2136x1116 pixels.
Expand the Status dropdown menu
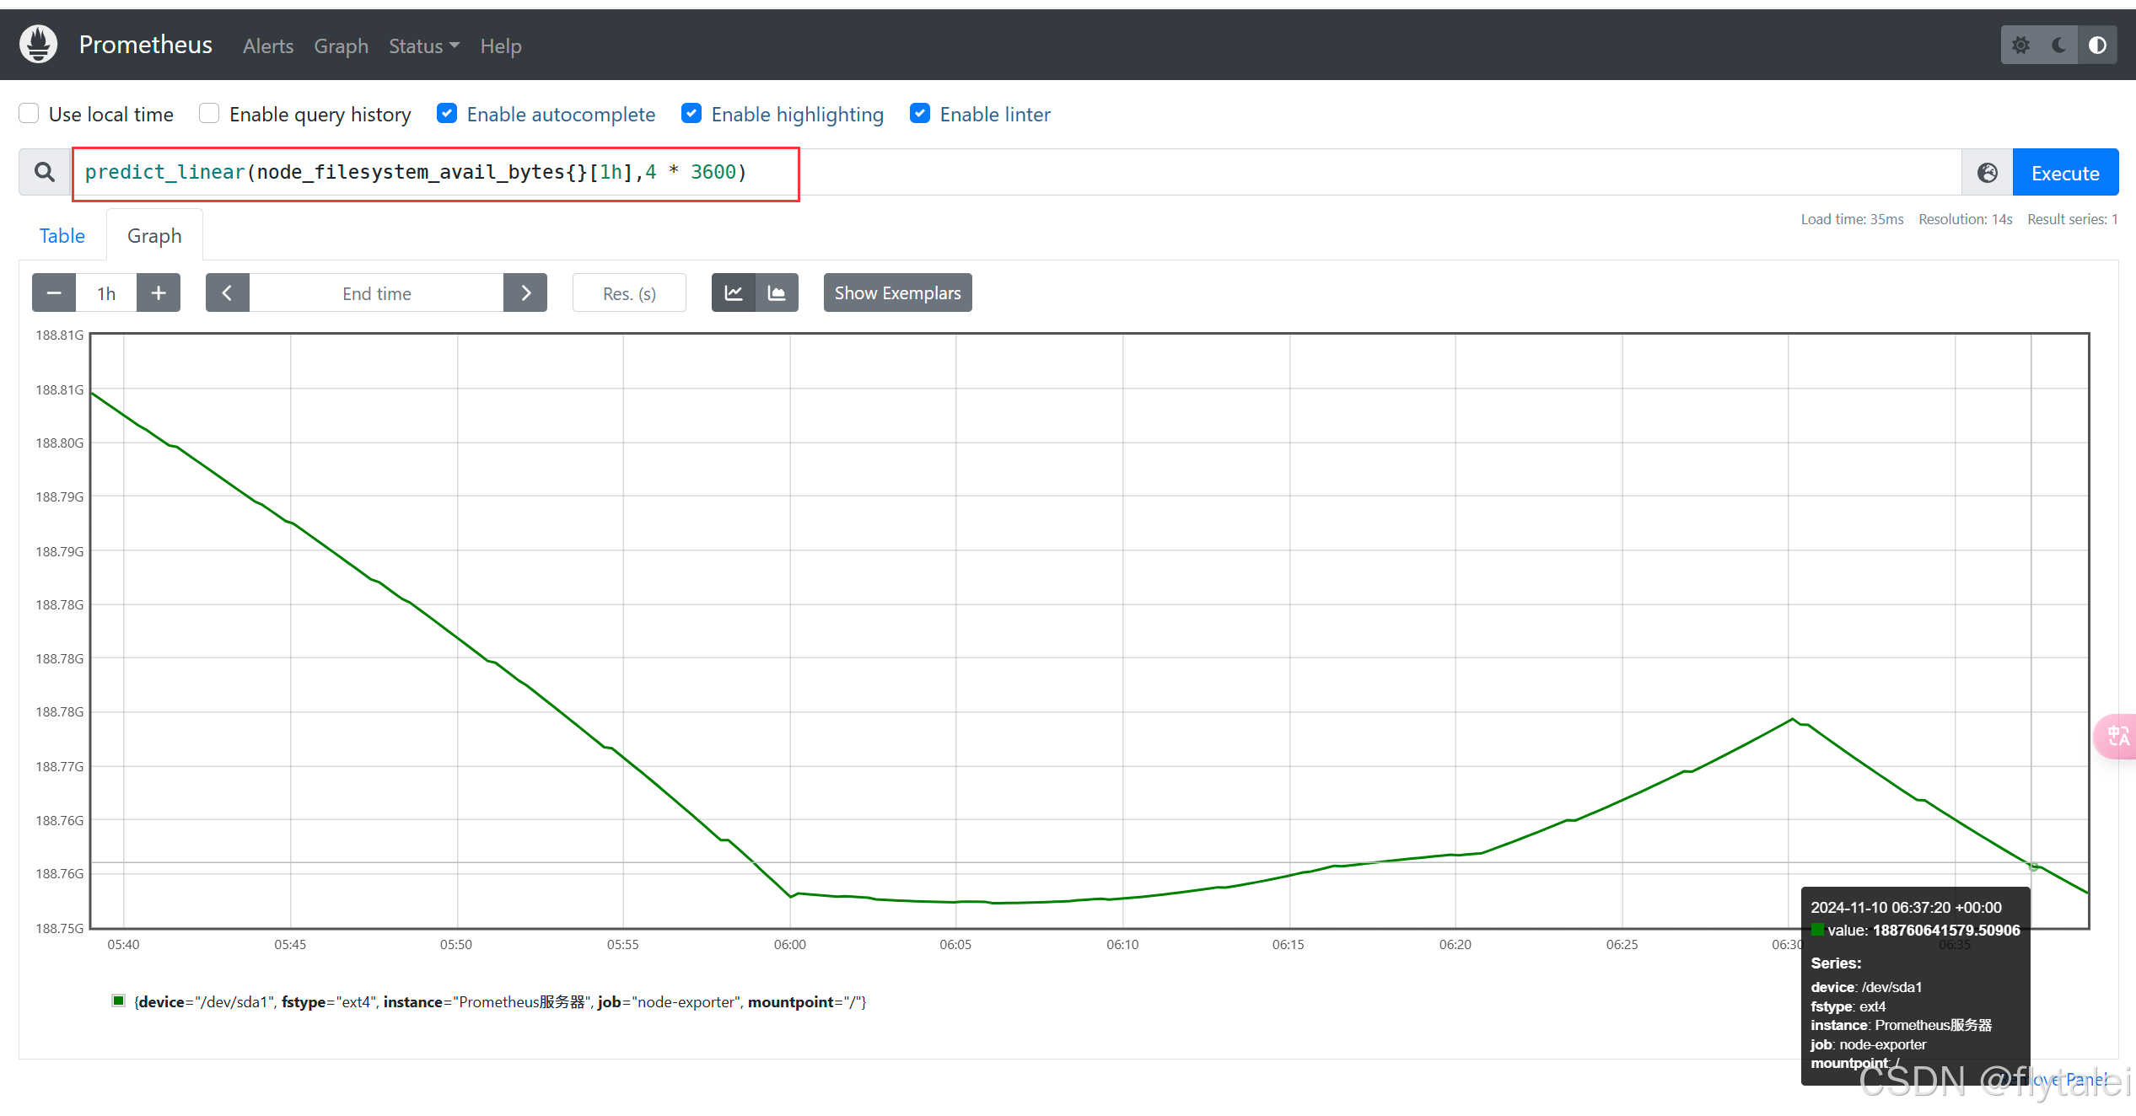423,46
